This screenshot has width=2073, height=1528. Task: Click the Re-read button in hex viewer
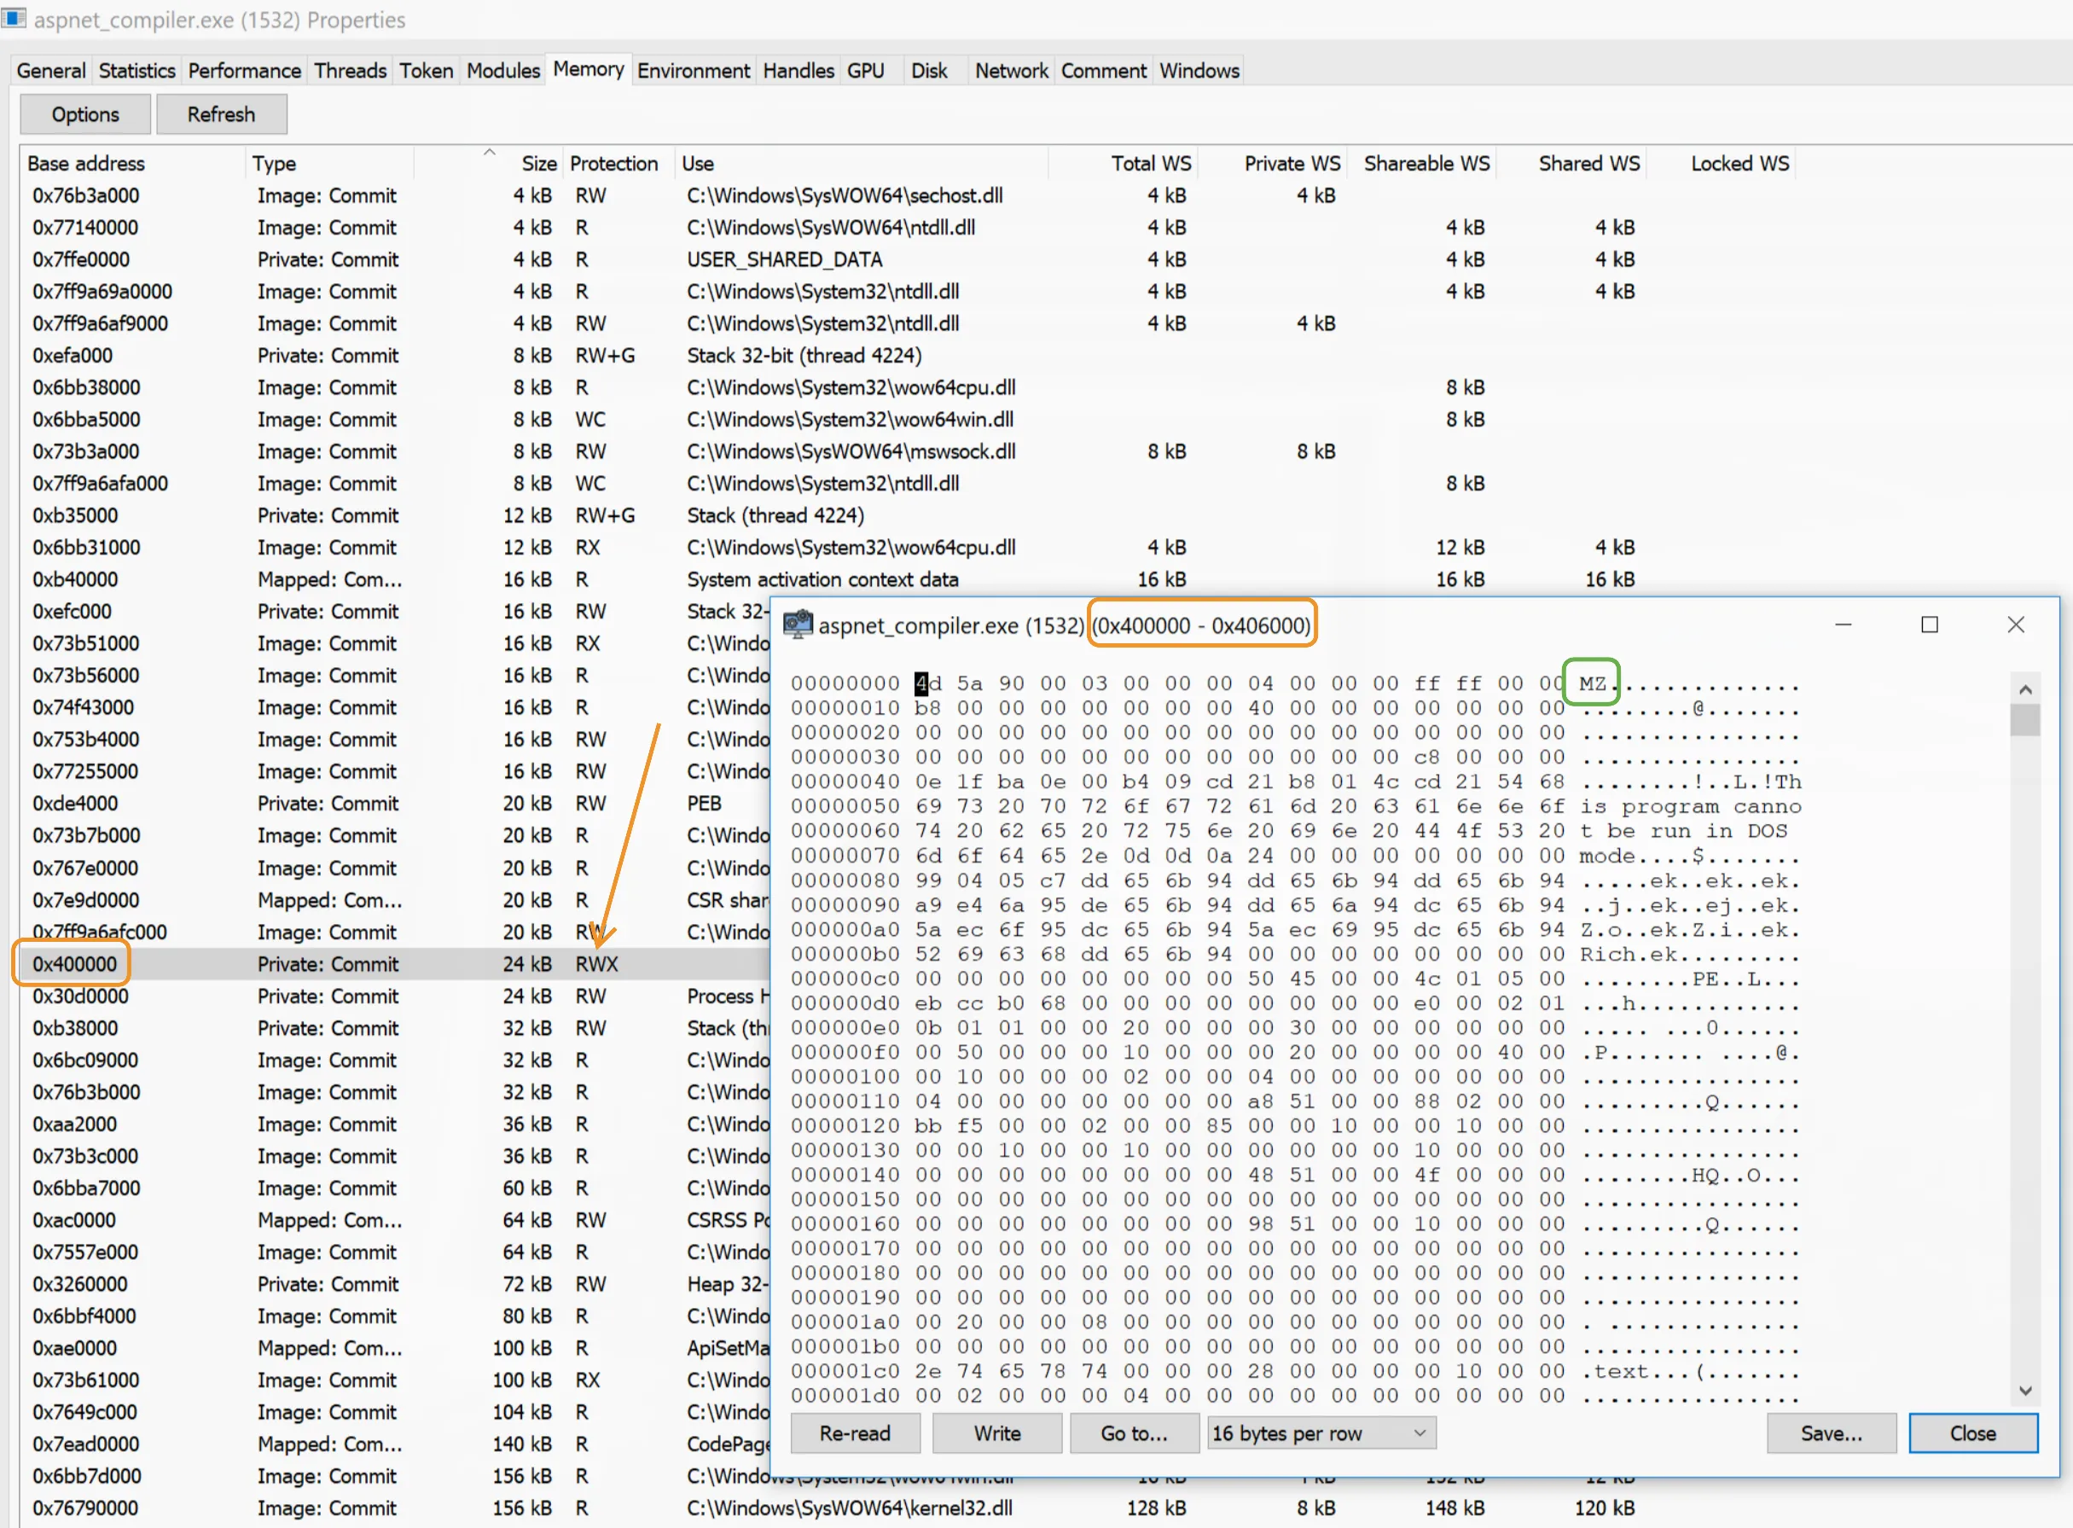[x=856, y=1433]
